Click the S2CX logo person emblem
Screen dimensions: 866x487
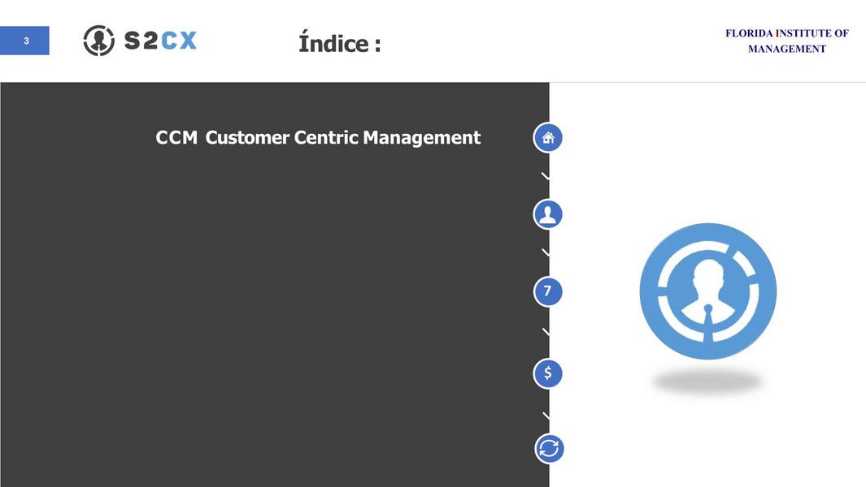pos(98,41)
